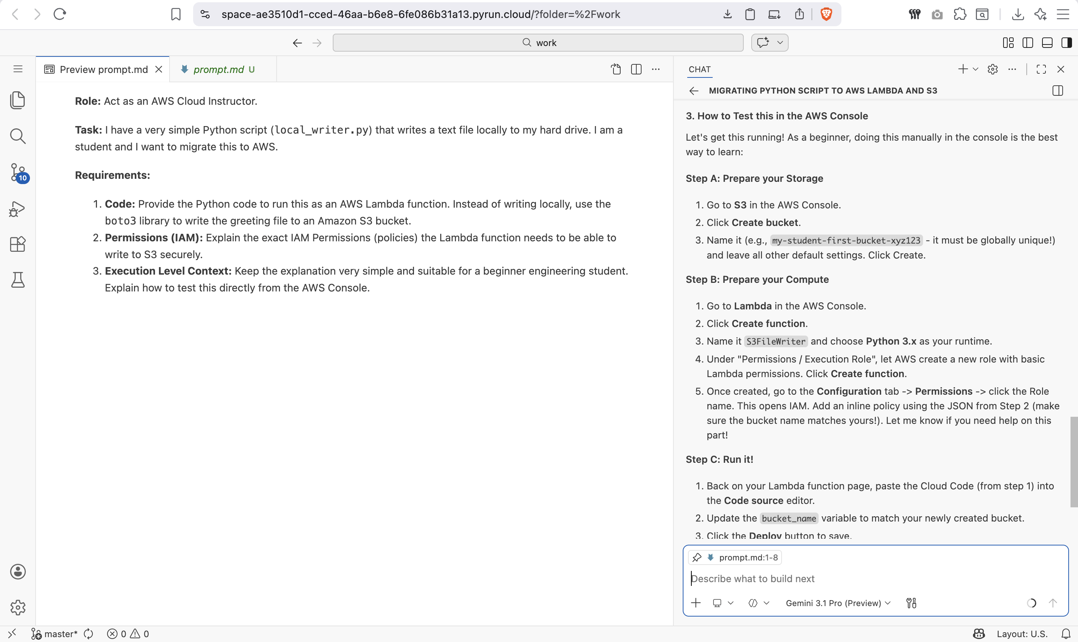Open the Explorer view in activity bar
This screenshot has width=1078, height=642.
point(18,100)
